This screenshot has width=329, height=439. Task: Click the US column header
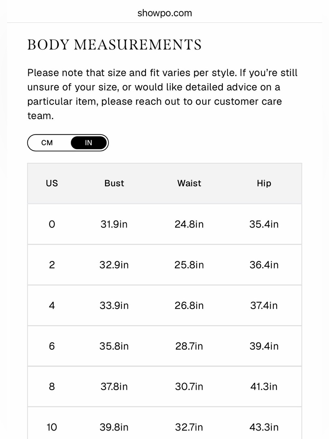pos(52,183)
